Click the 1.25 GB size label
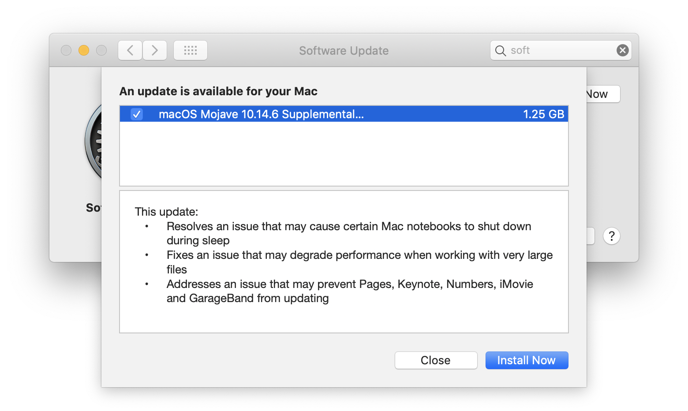Screen dimensions: 688x411 [543, 114]
